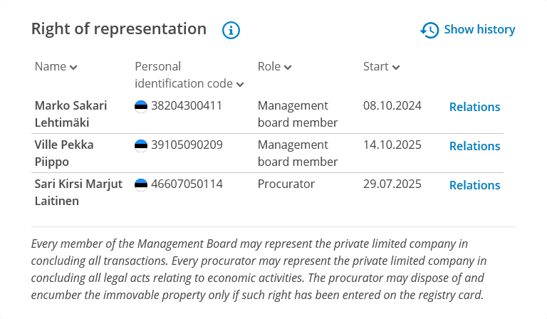Image resolution: width=547 pixels, height=319 pixels.
Task: Sort by Role column chevron
Action: [x=288, y=67]
